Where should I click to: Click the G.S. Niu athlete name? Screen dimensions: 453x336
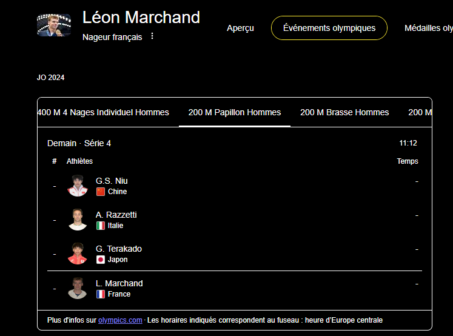(112, 181)
